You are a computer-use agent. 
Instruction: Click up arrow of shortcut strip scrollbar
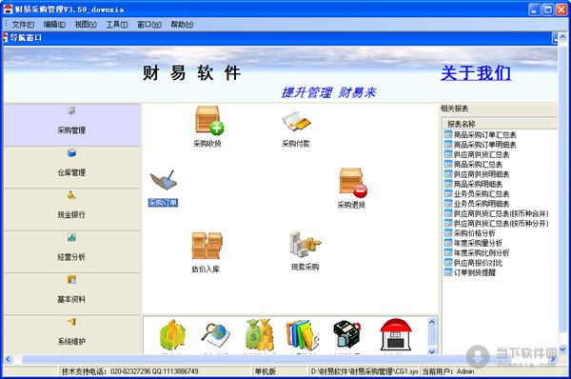point(432,322)
